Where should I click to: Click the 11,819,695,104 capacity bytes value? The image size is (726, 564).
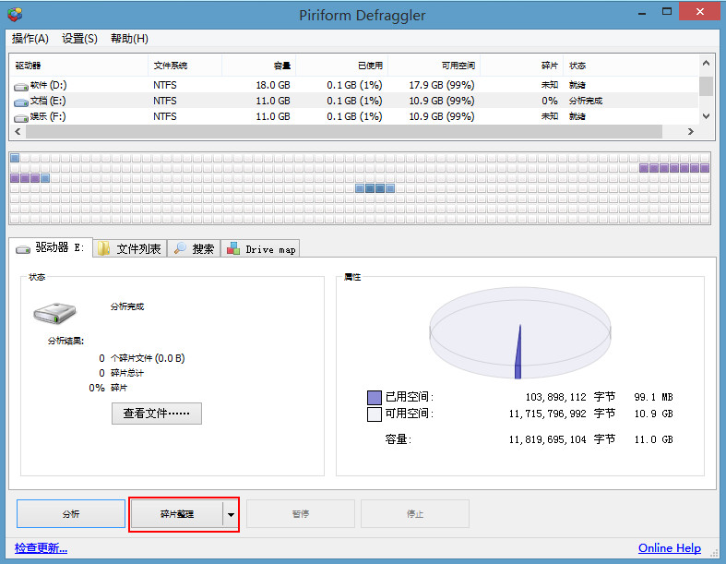(547, 439)
